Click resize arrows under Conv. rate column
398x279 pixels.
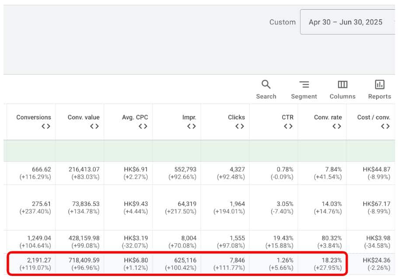tap(337, 126)
